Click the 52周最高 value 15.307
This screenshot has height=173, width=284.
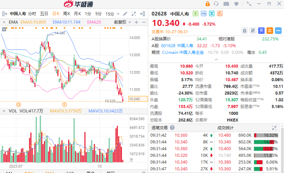click(231, 100)
